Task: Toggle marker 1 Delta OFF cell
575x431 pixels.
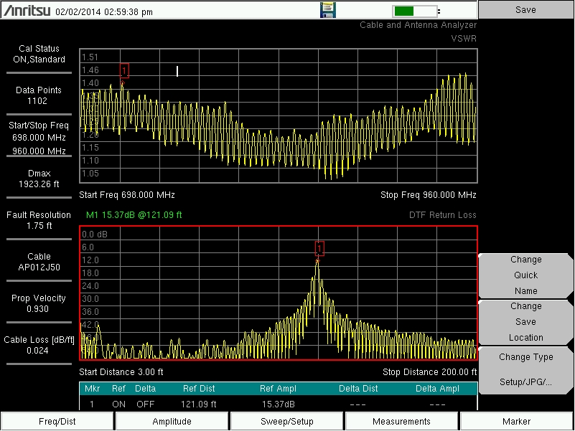Action: click(x=145, y=404)
